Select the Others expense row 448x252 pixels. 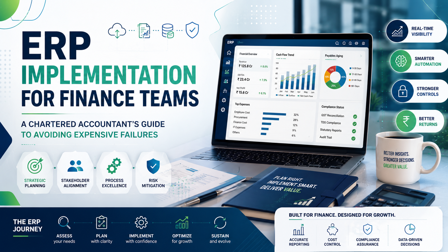click(264, 134)
